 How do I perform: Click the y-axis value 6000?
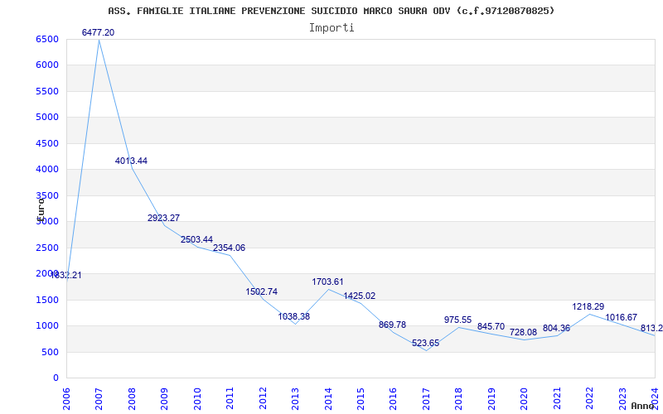point(47,65)
